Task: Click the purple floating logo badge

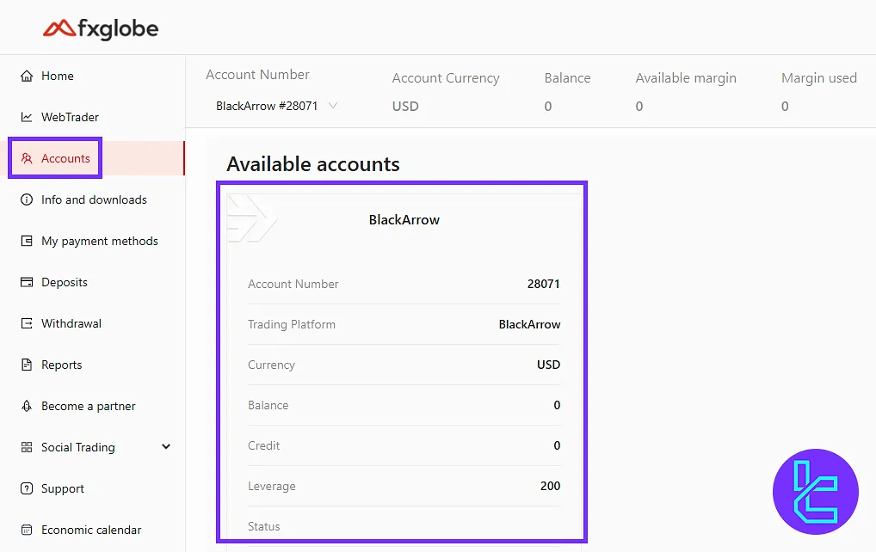Action: pos(816,492)
